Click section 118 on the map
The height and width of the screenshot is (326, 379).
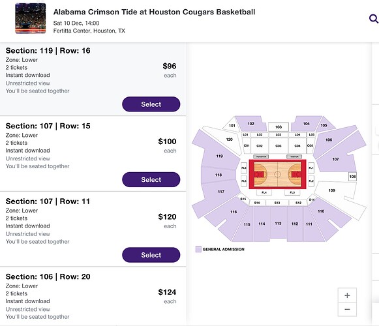pos(219,175)
